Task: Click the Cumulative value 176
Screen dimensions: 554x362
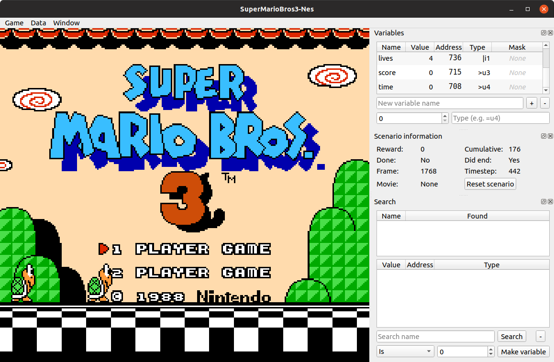Action: [514, 149]
